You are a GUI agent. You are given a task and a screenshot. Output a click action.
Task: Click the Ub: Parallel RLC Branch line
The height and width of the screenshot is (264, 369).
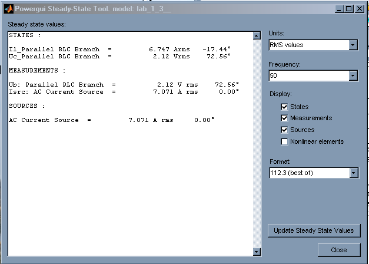[124, 85]
